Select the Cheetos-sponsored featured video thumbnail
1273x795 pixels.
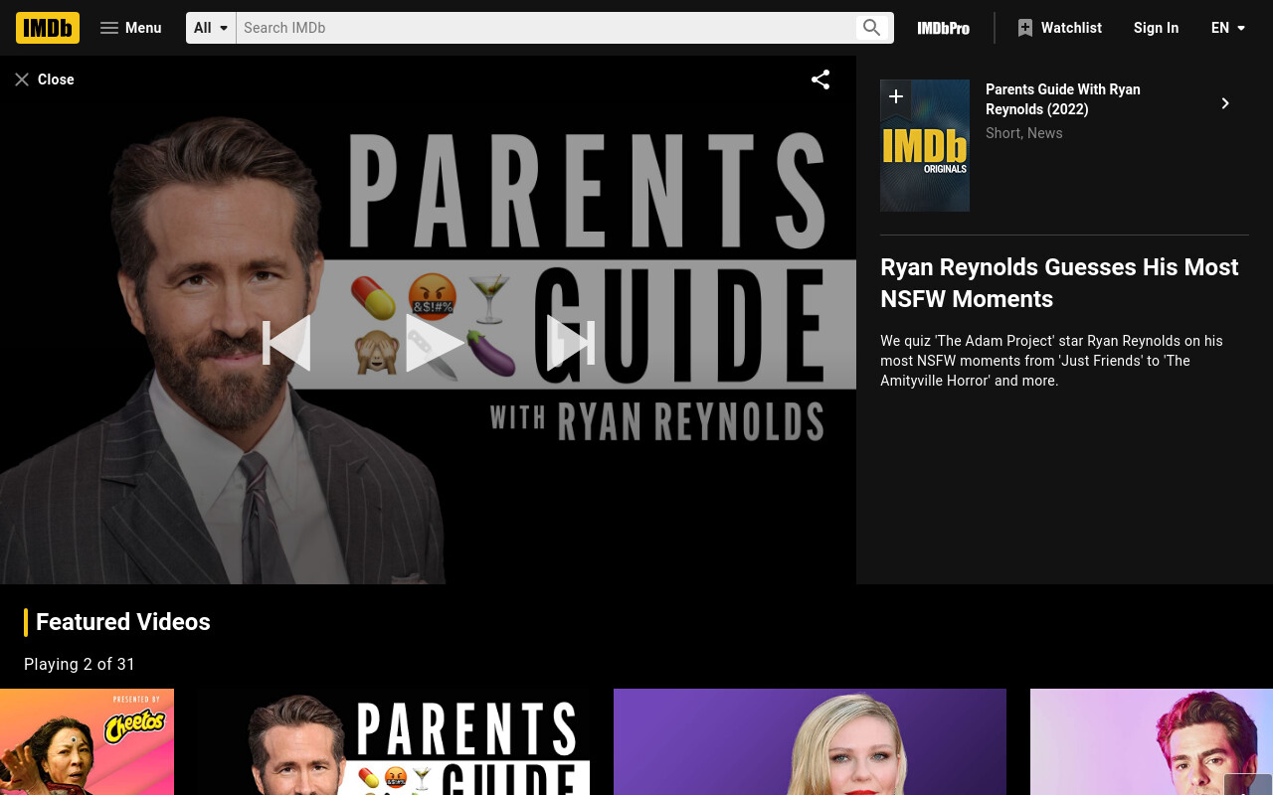coord(87,741)
